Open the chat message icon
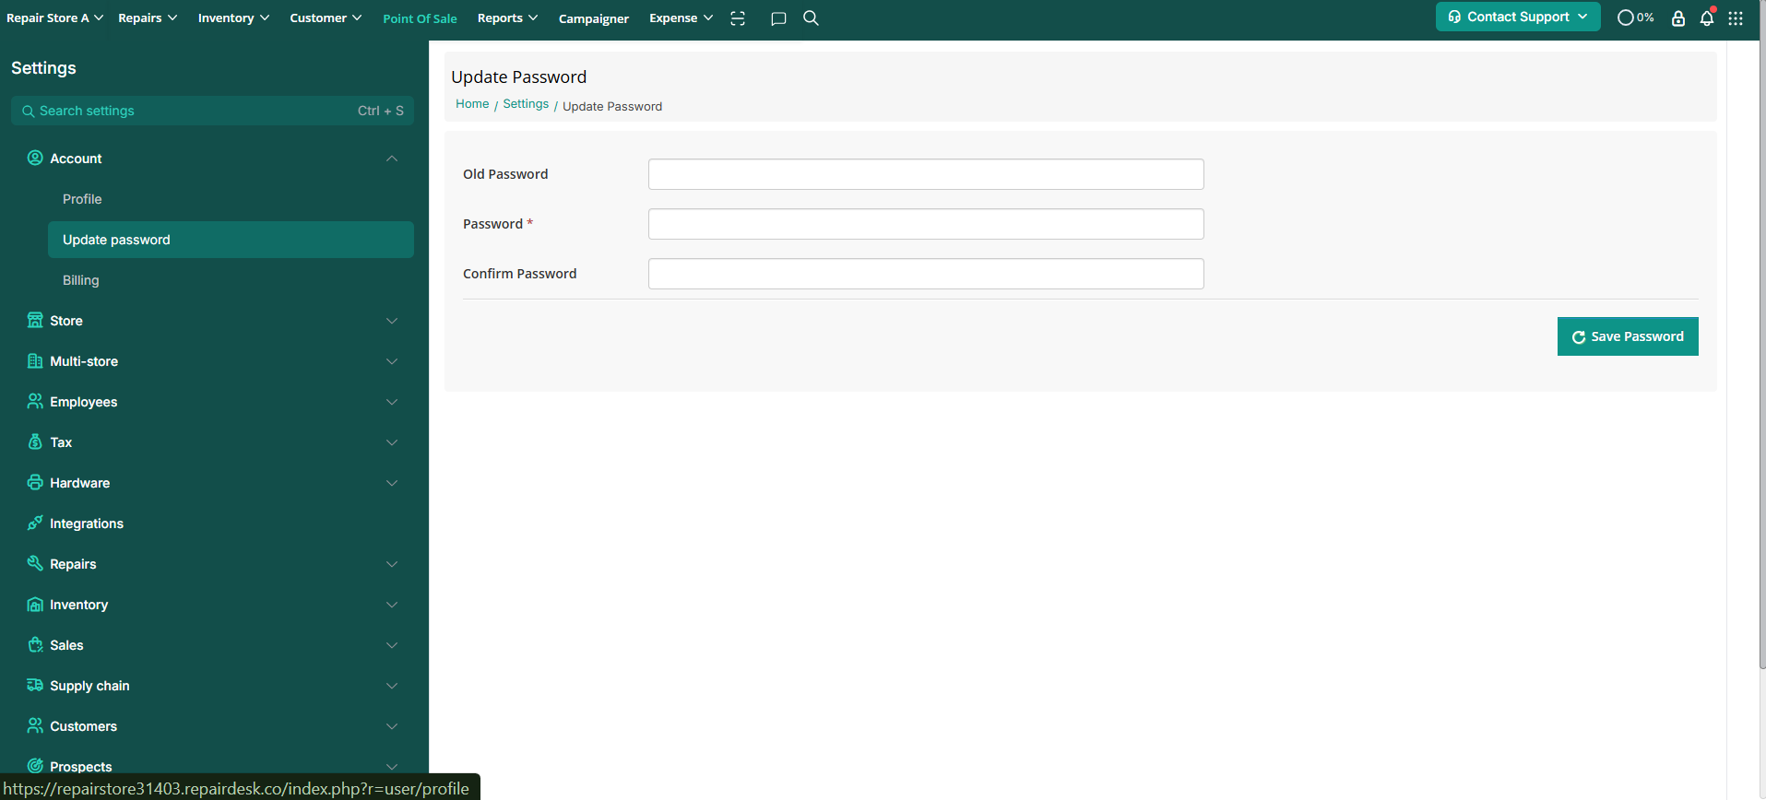This screenshot has width=1766, height=800. (x=778, y=18)
